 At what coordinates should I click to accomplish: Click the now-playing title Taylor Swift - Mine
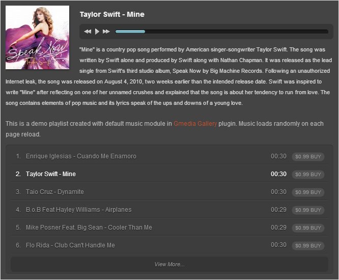pos(112,14)
